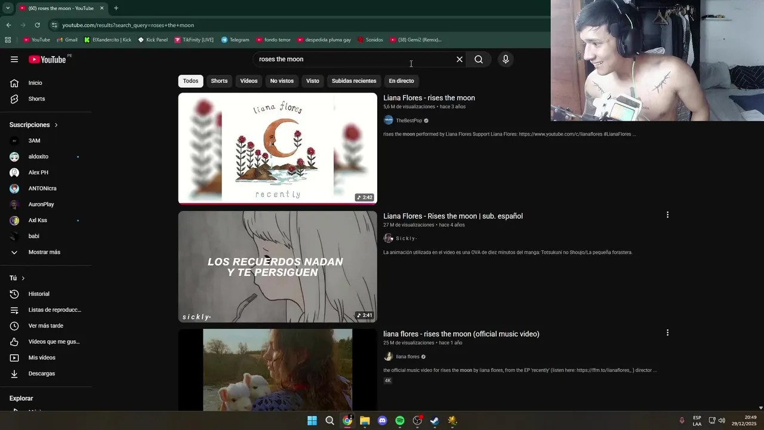Screen dimensions: 764x430
Task: Select the En directo filter chip
Action: 401,81
